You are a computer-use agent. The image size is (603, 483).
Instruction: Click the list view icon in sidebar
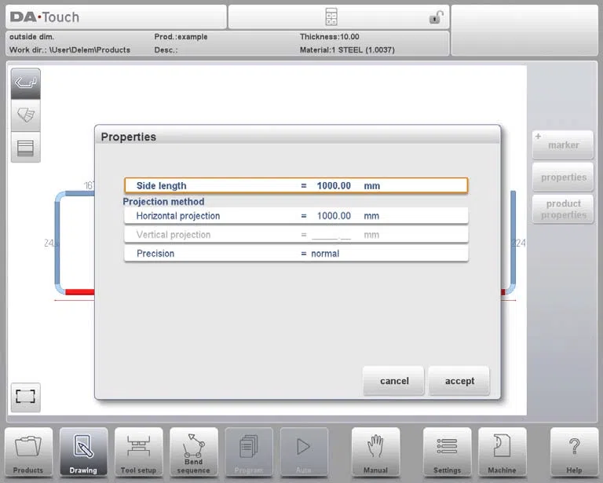click(26, 147)
